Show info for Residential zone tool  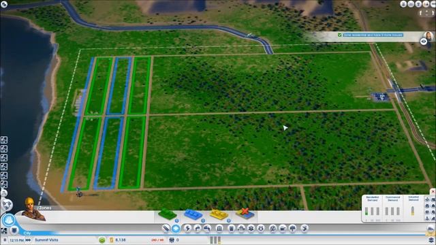click(x=176, y=220)
